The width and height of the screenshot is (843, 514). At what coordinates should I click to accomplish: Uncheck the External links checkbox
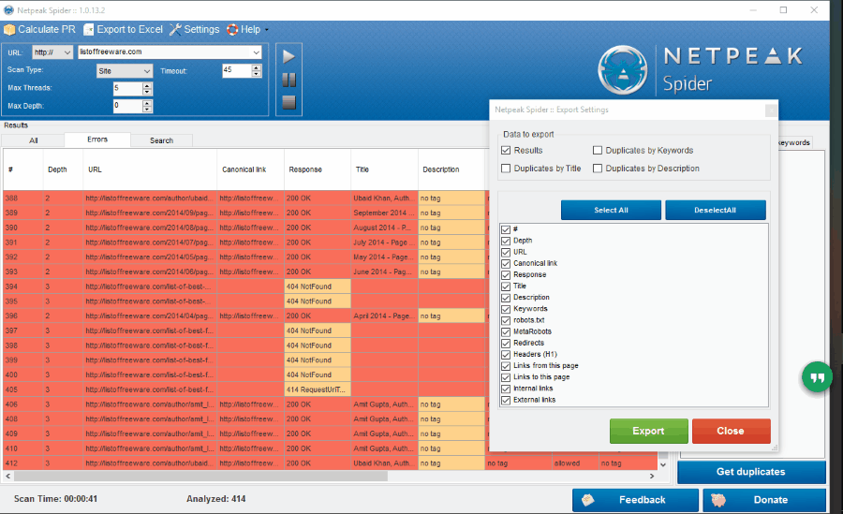[506, 400]
